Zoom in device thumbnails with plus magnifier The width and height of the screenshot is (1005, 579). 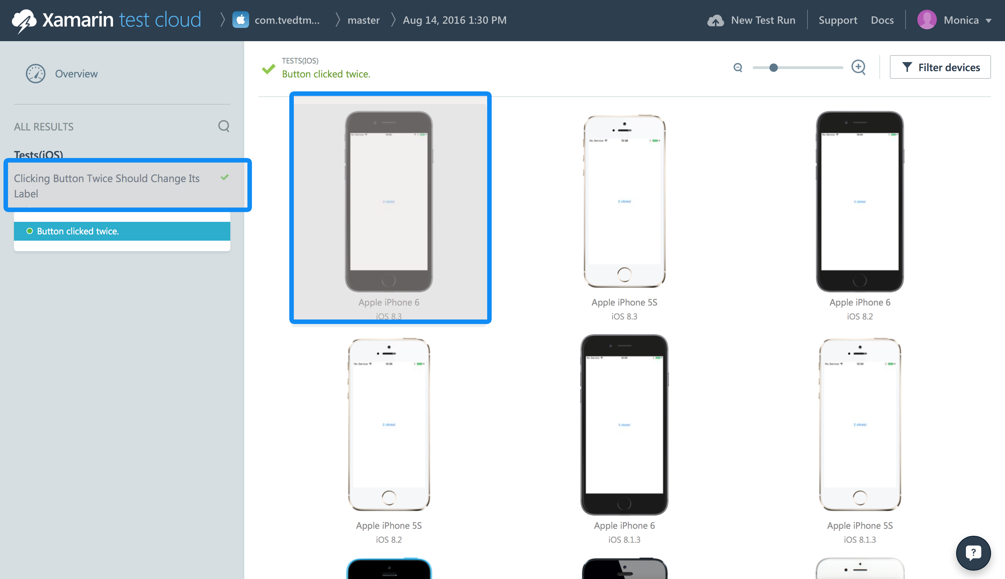point(858,67)
